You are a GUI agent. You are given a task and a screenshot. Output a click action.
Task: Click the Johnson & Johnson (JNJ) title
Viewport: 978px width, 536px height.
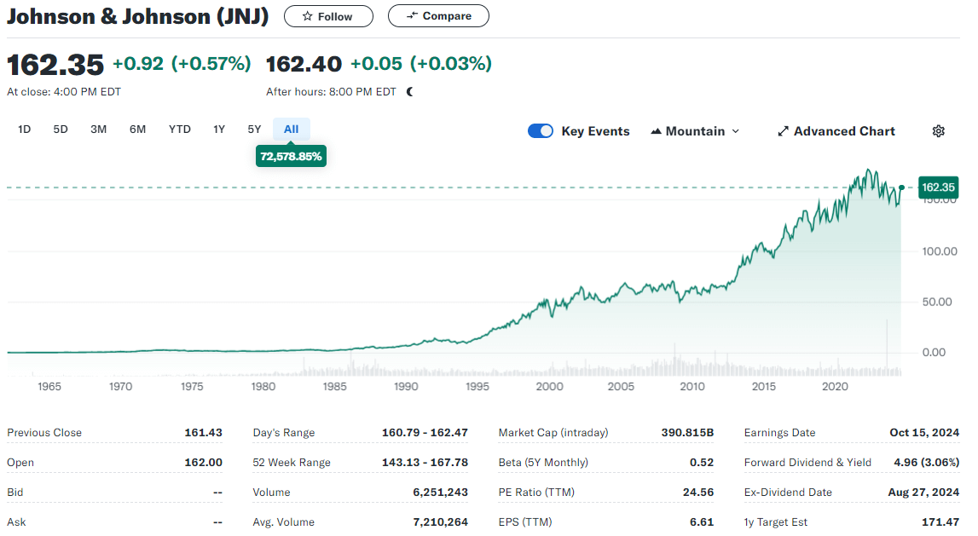(x=138, y=16)
